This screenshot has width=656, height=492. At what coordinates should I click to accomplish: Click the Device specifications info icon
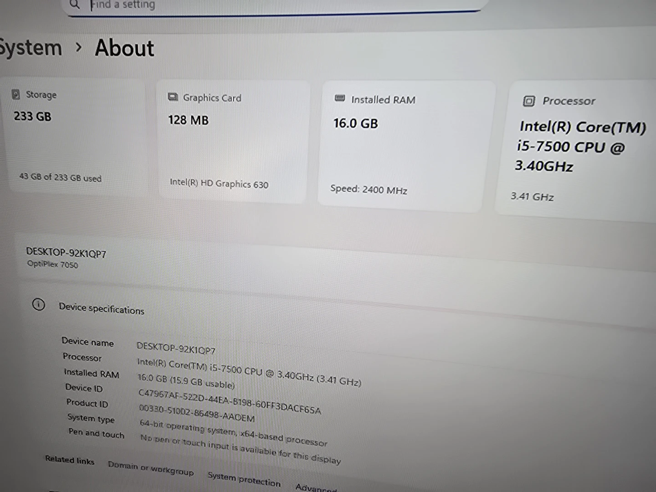click(39, 304)
